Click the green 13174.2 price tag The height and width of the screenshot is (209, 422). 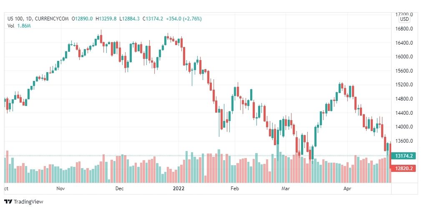pyautogui.click(x=404, y=156)
